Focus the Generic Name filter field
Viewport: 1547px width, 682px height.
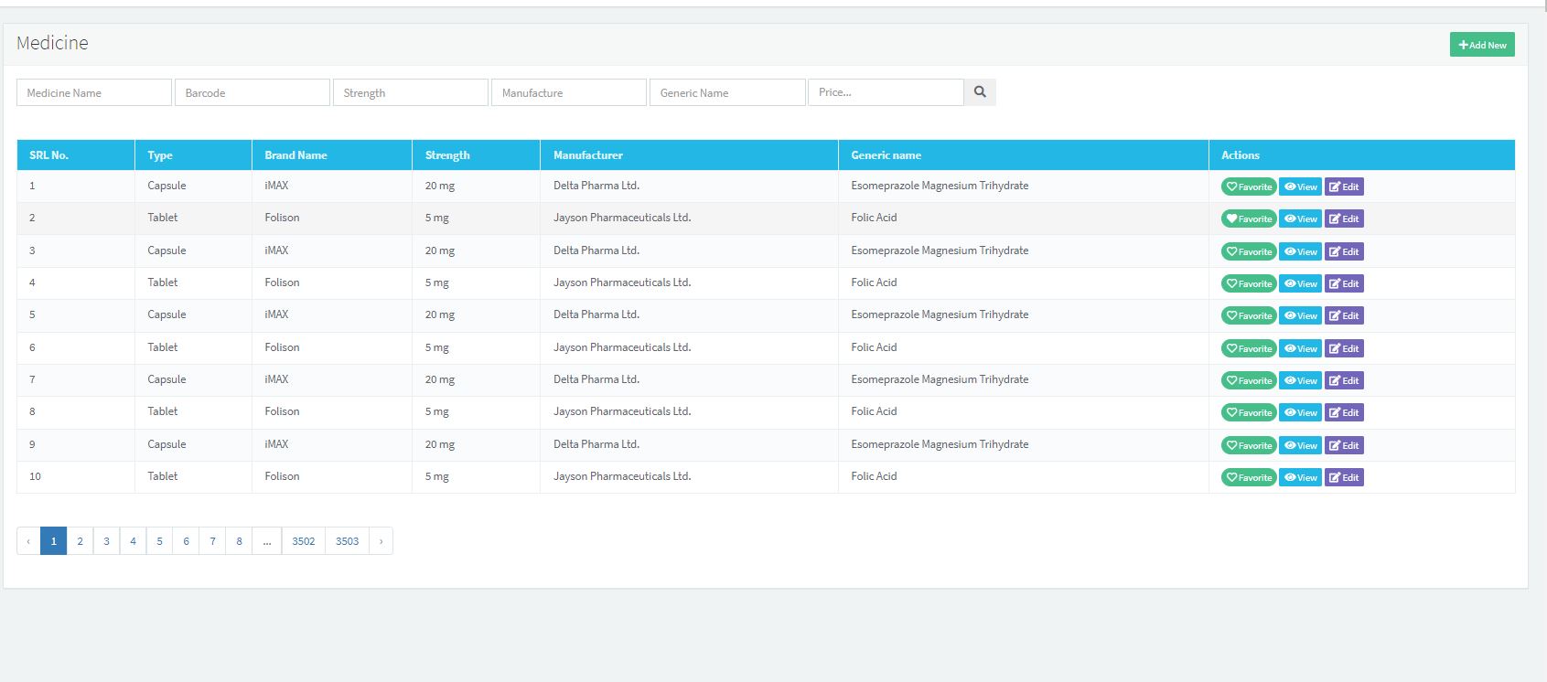[x=726, y=92]
